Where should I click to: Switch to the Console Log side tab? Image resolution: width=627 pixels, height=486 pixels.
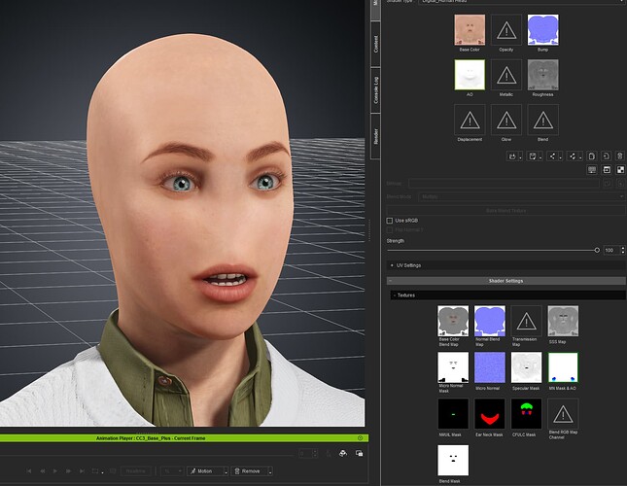(375, 89)
